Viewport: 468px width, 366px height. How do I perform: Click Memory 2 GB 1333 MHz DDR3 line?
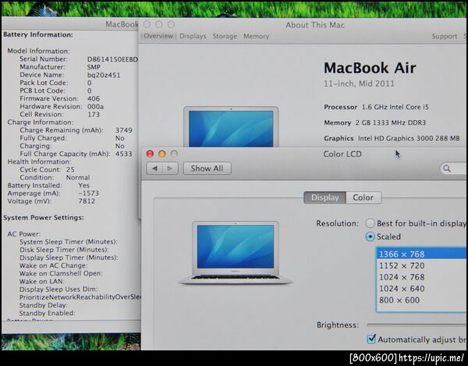pos(375,123)
